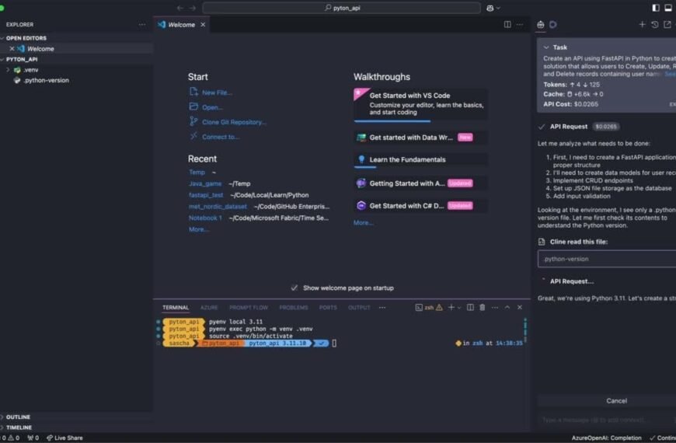
Task: Create a new terminal with plus icon
Action: click(451, 308)
